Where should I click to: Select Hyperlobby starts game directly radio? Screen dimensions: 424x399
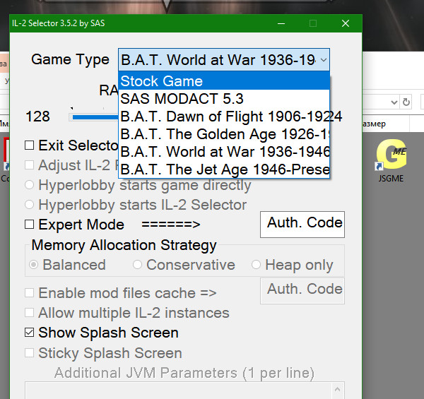29,185
